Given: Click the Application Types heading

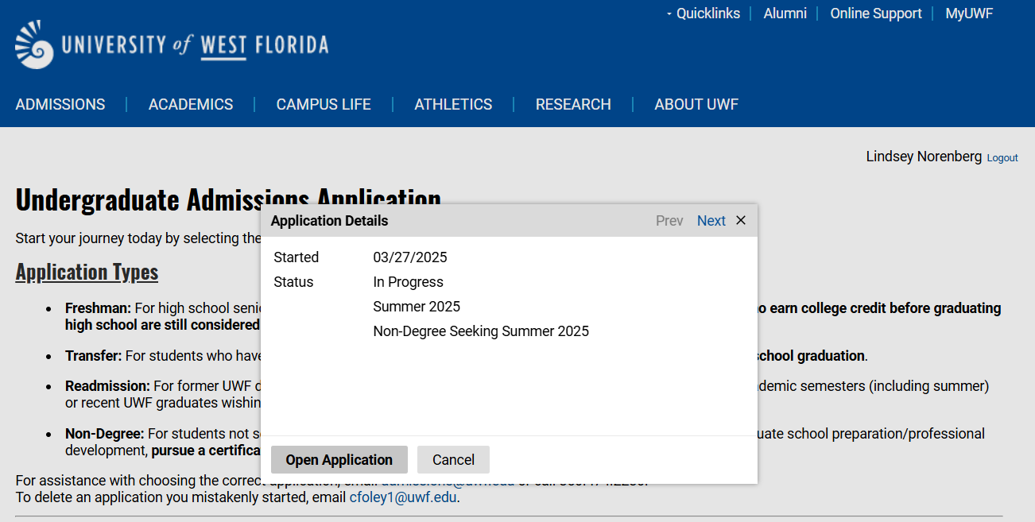Looking at the screenshot, I should tap(87, 273).
